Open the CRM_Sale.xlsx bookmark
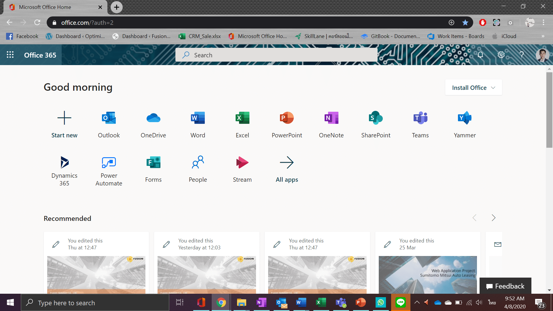Screen dimensions: 553x311 coord(200,36)
